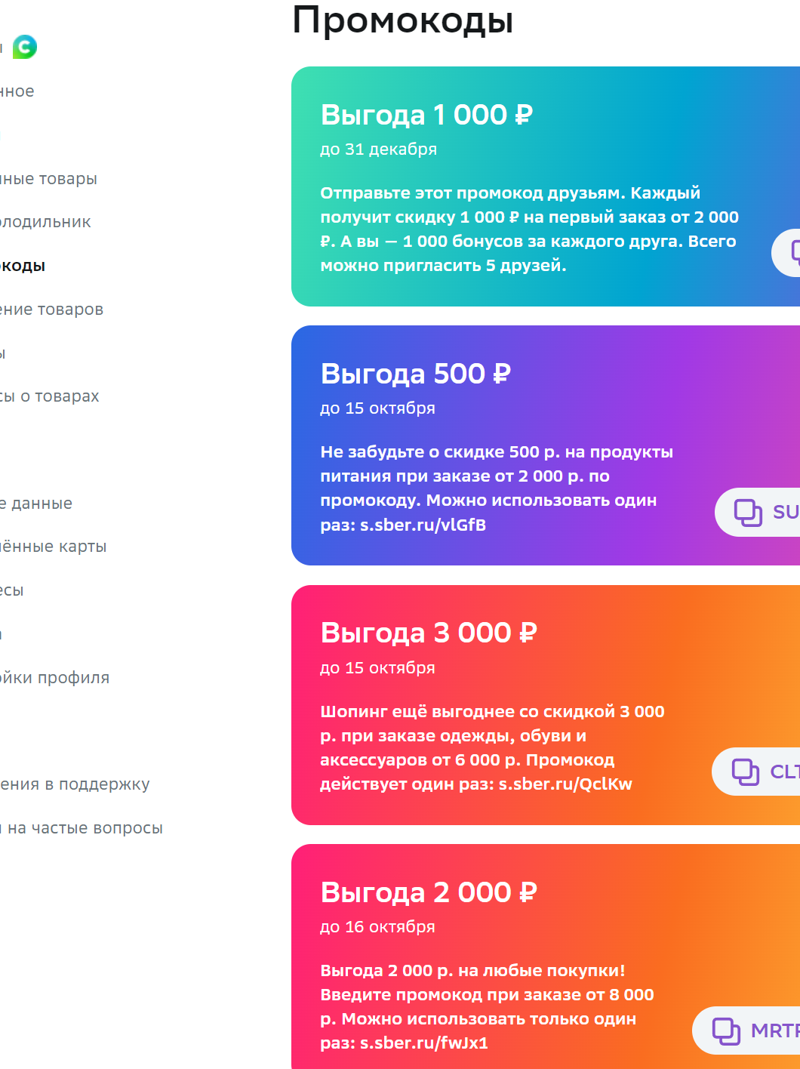Click the SU promo code pill button
Screen dimensions: 800x1069
tap(758, 513)
